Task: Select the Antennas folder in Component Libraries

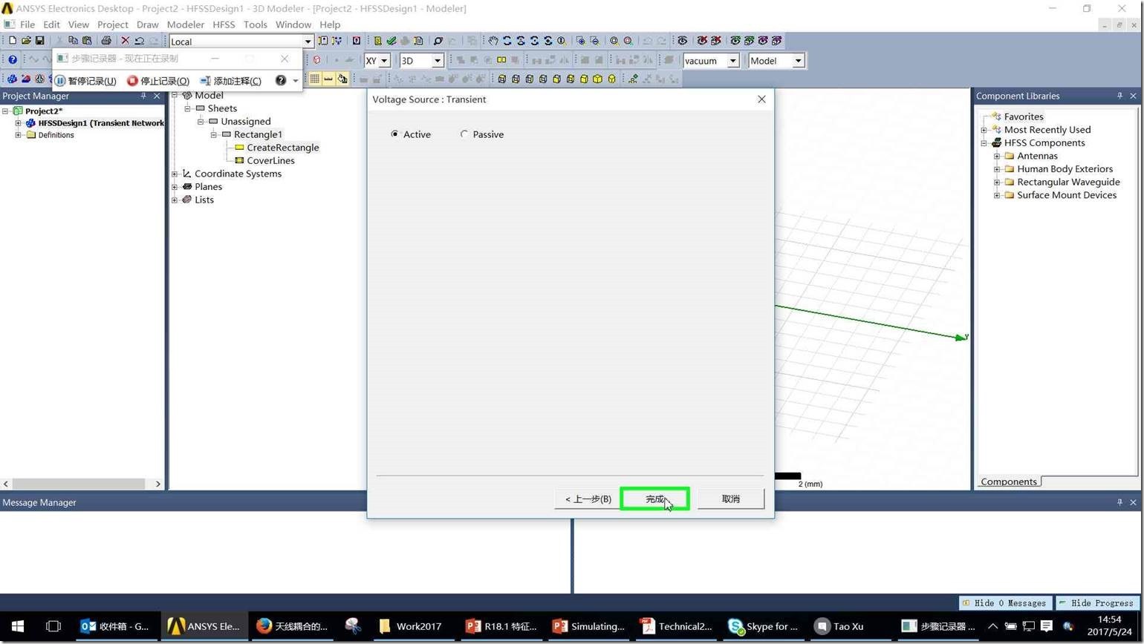Action: point(1037,156)
